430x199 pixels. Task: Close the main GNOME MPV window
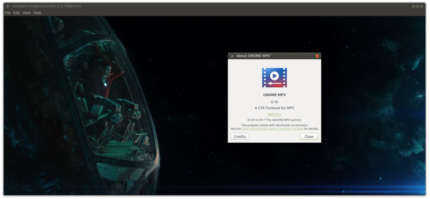[x=422, y=6]
